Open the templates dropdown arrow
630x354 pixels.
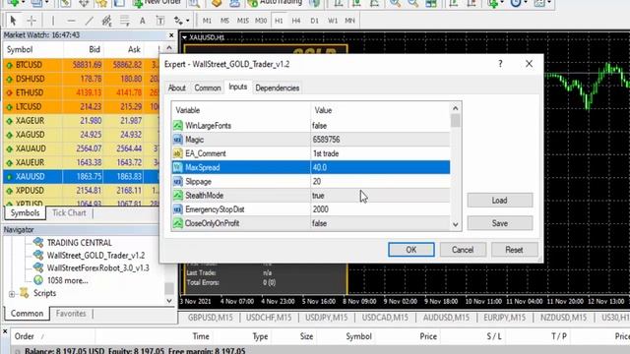(x=549, y=3)
